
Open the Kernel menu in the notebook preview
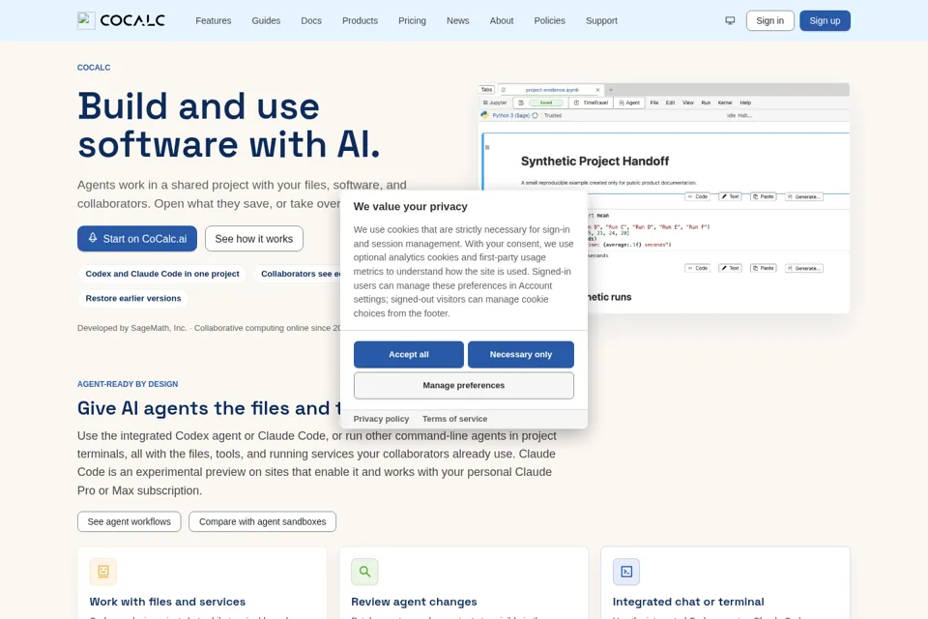(724, 103)
